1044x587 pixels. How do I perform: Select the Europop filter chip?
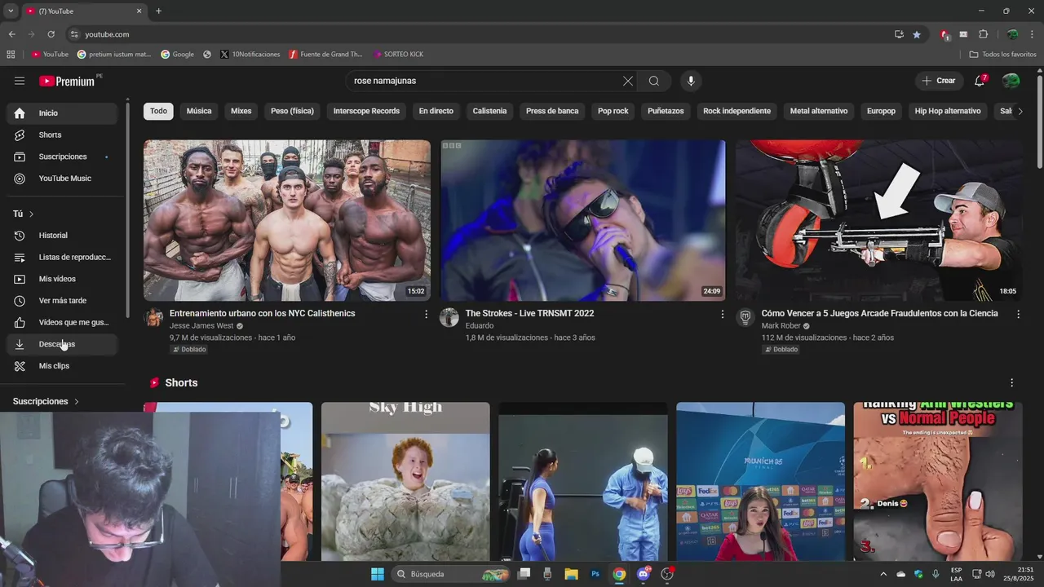pos(881,111)
